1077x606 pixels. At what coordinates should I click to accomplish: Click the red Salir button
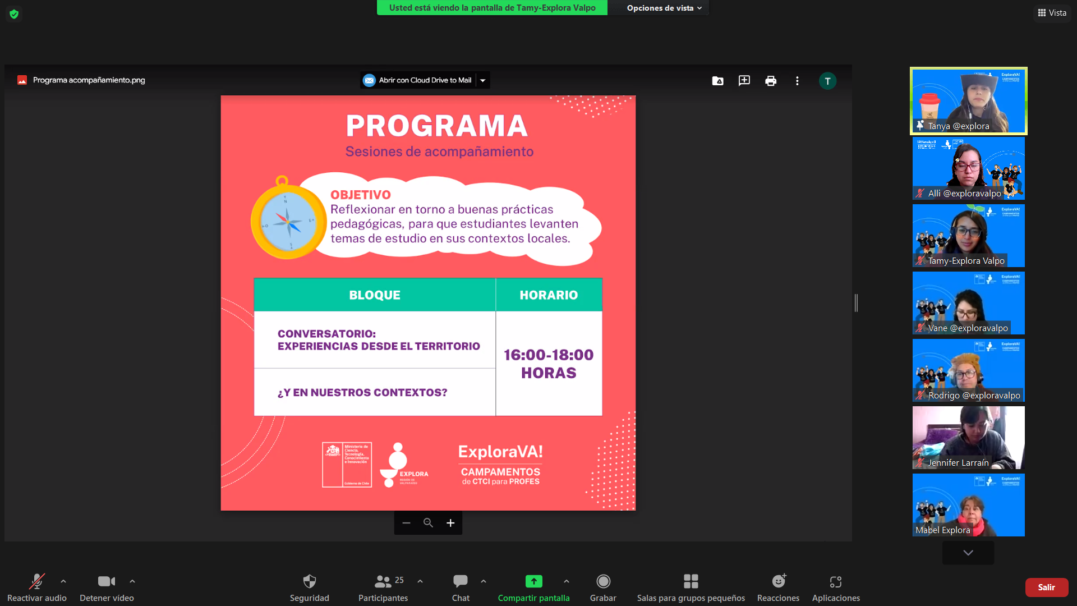(x=1046, y=587)
